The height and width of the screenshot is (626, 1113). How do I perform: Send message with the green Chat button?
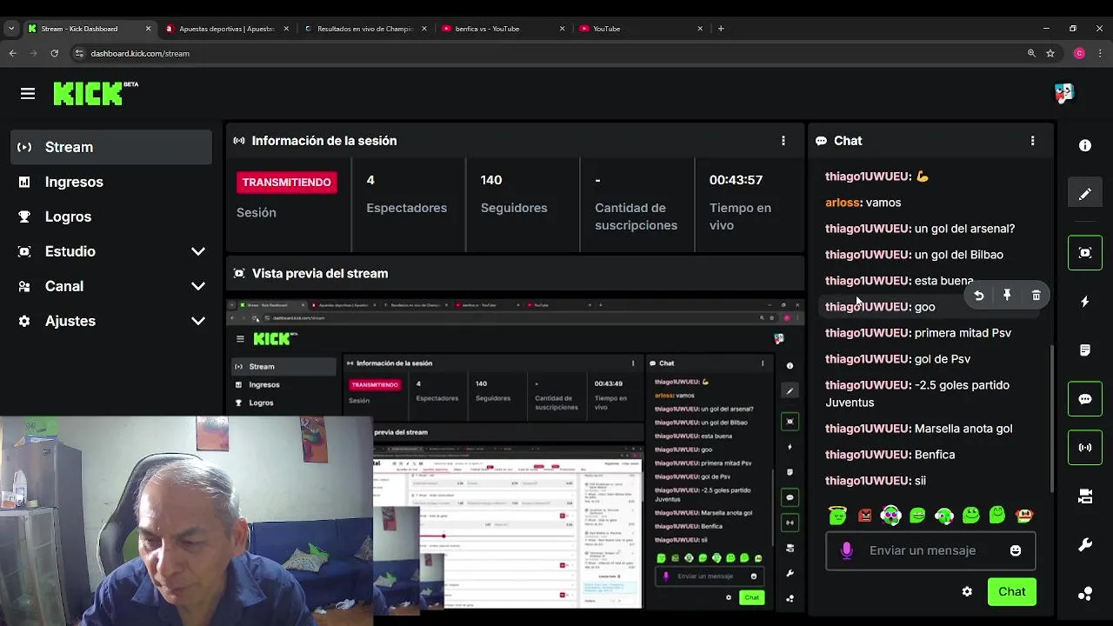click(1011, 592)
